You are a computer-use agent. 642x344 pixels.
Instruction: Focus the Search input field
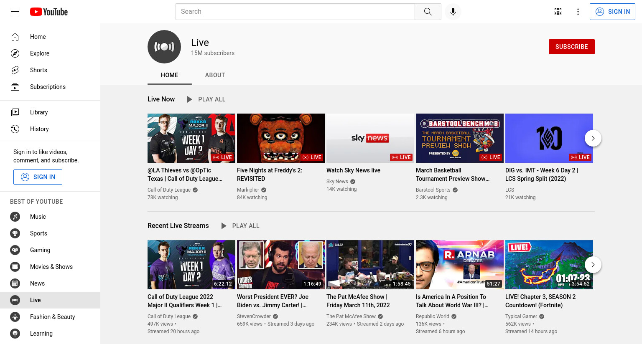point(295,12)
